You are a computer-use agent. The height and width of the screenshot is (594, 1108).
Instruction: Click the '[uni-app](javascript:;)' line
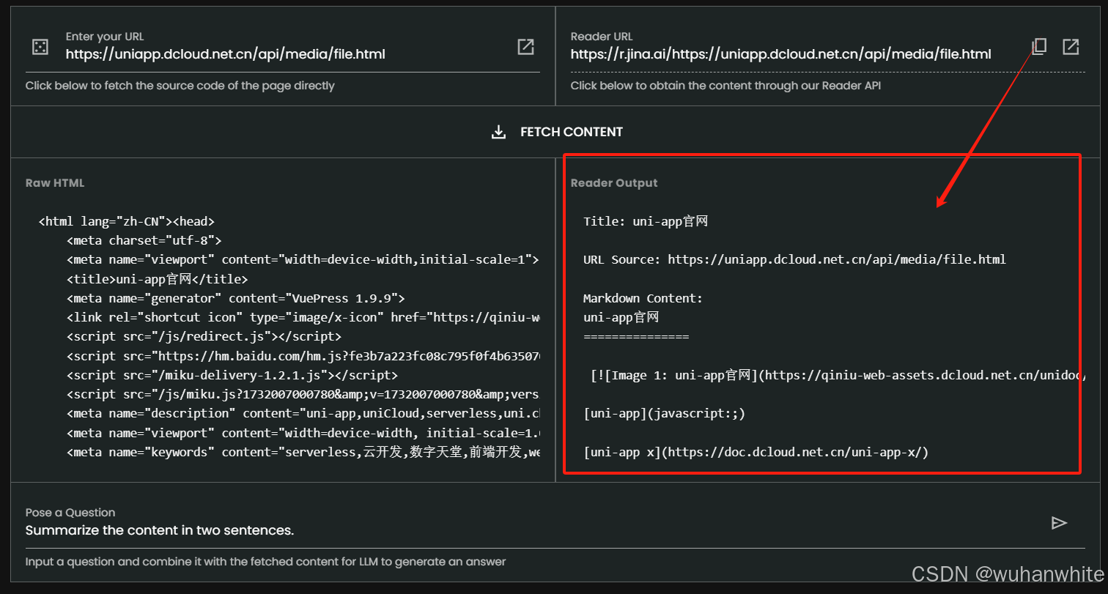(664, 414)
